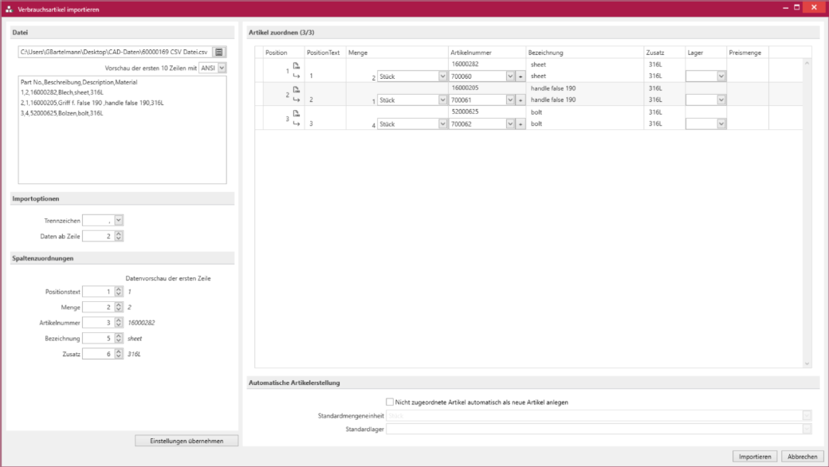
Task: Click the Artikelnummer column value field
Action: click(98, 323)
